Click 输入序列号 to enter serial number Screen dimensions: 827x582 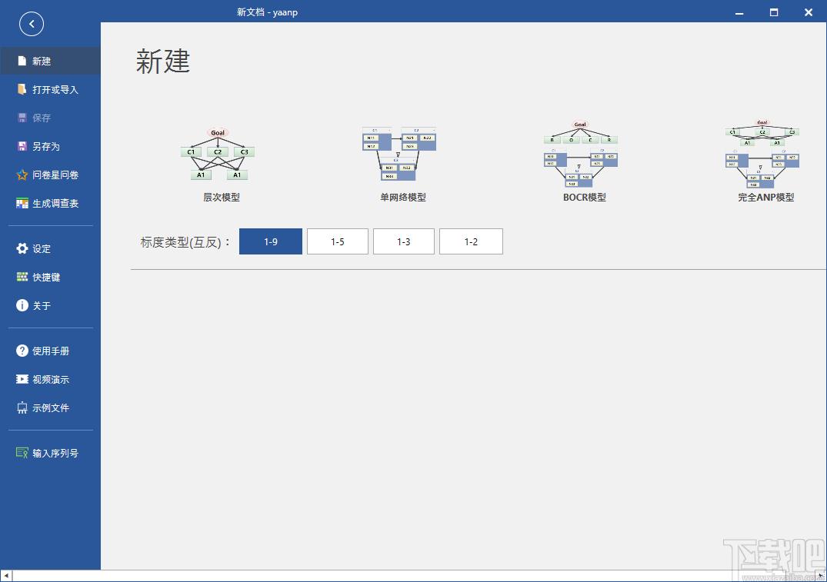55,454
